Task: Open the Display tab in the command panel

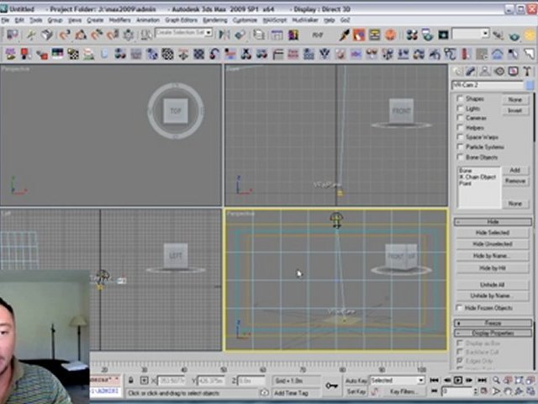Action: (512, 72)
